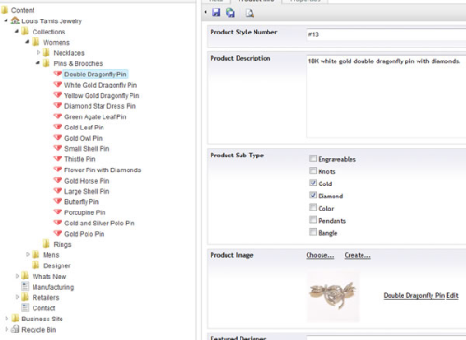Click the Product Description text area
The height and width of the screenshot is (340, 466).
[386, 96]
